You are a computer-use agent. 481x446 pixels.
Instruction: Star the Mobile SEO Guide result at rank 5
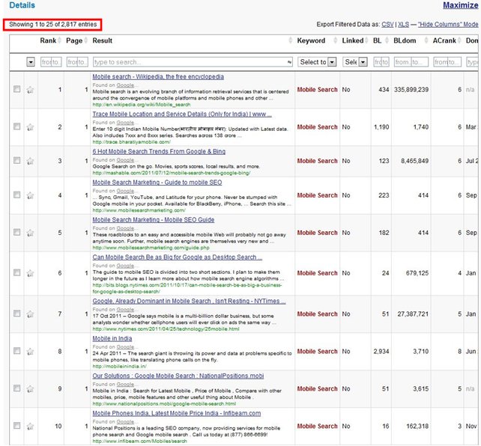[x=31, y=233]
